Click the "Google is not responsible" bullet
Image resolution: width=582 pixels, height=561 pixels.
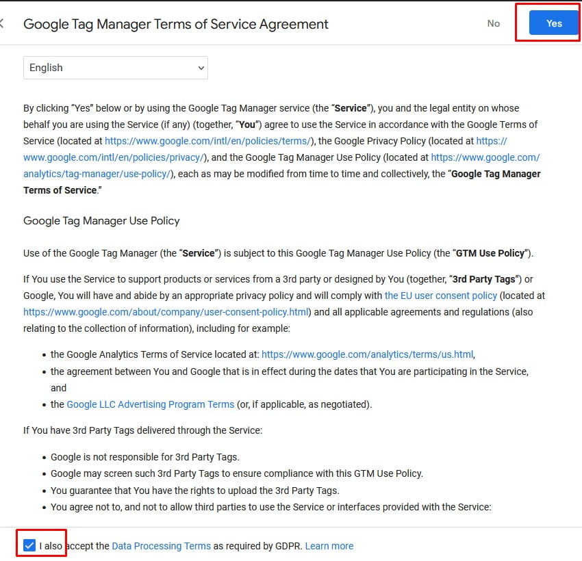pos(144,457)
